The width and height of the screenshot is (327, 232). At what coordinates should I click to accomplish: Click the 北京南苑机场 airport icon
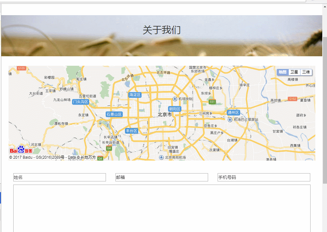pyautogui.click(x=161, y=157)
